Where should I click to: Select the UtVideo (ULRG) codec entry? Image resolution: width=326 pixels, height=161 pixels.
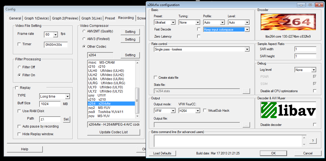pyautogui.click(x=106, y=83)
